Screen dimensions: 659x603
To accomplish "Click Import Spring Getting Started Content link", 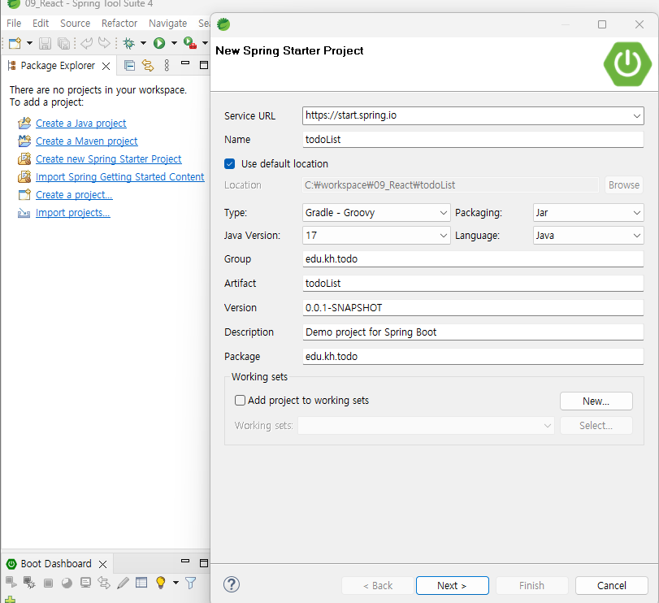I will point(119,177).
